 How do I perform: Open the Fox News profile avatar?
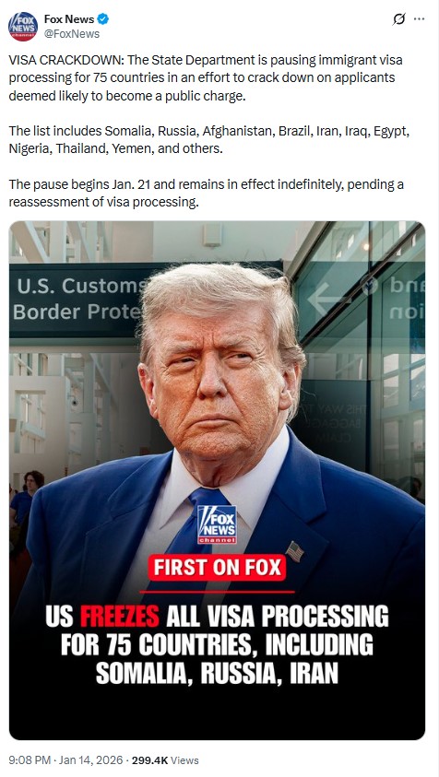click(23, 26)
